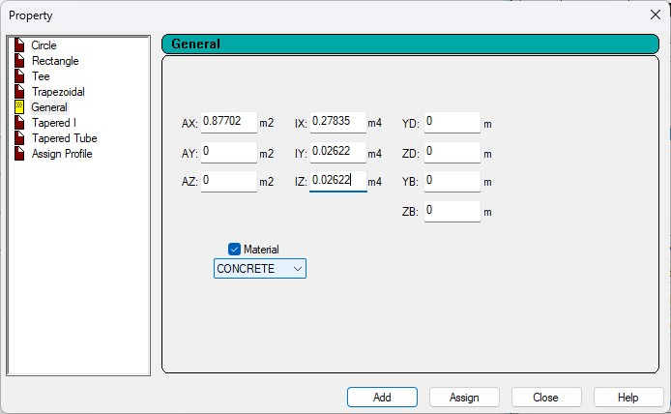Select the Tapered I icon

click(x=19, y=123)
